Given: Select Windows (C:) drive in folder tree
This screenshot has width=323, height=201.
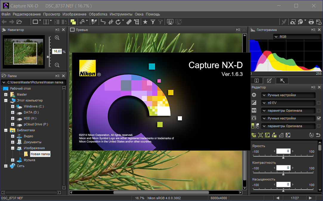Looking at the screenshot, I should [x=34, y=106].
